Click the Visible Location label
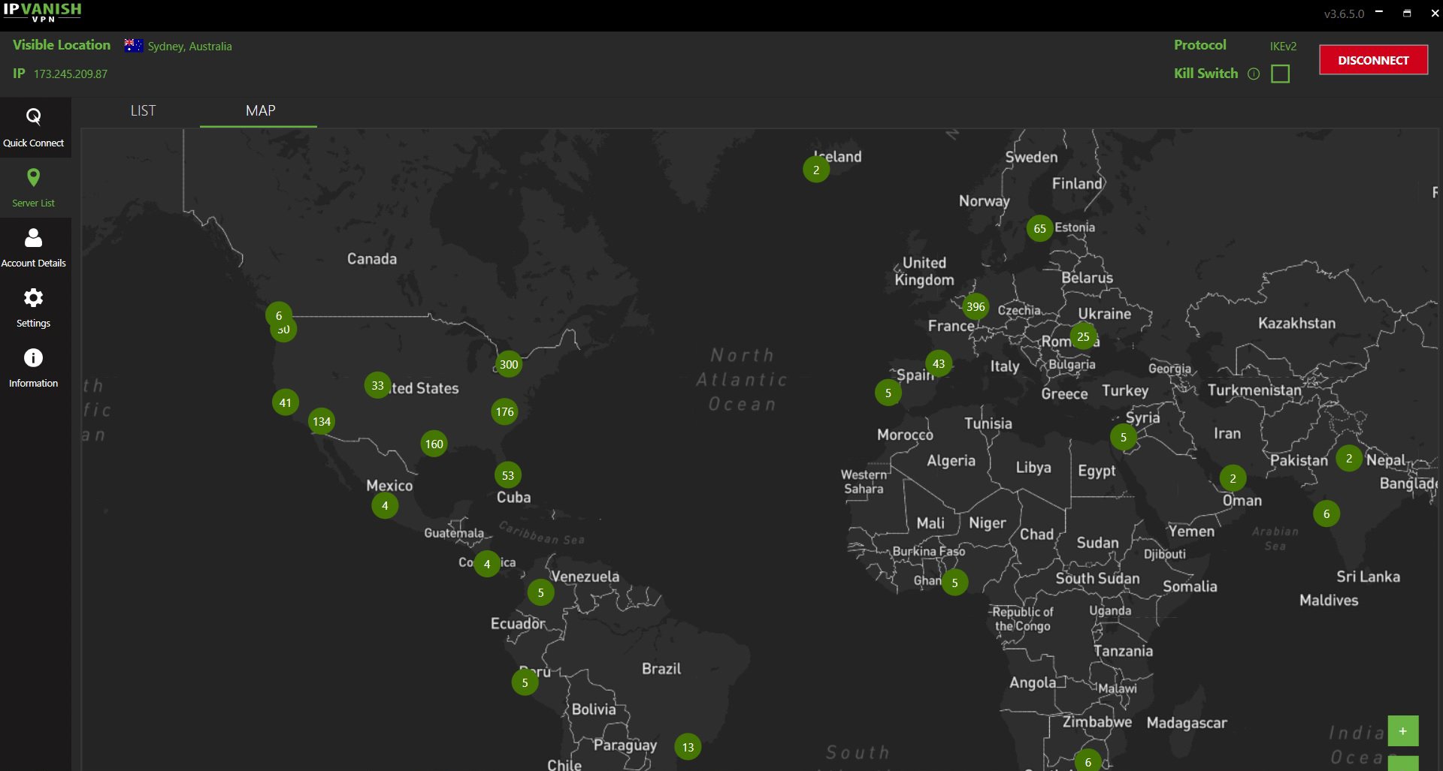1443x771 pixels. pos(62,45)
